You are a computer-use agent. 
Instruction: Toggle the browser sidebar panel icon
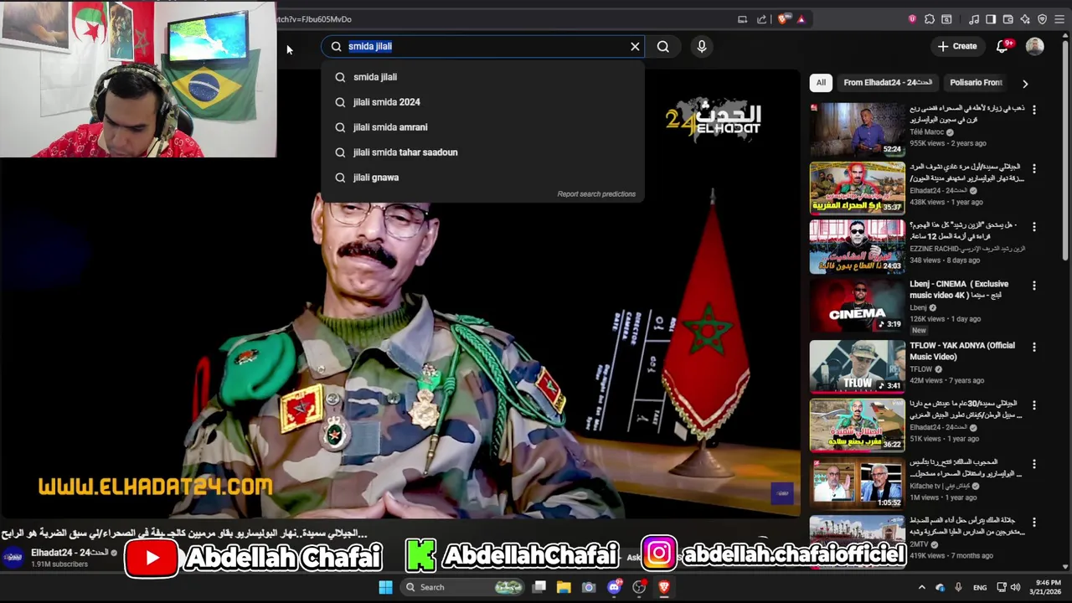[991, 19]
